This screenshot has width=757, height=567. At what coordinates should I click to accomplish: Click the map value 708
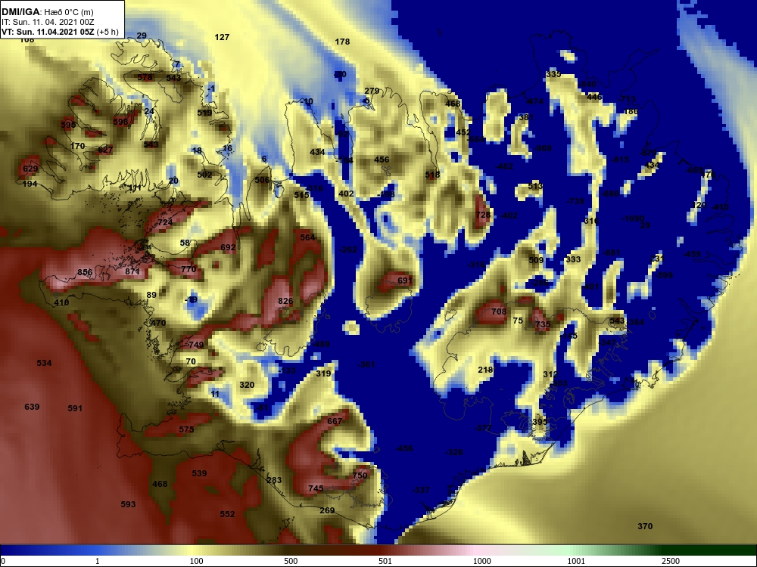point(499,311)
